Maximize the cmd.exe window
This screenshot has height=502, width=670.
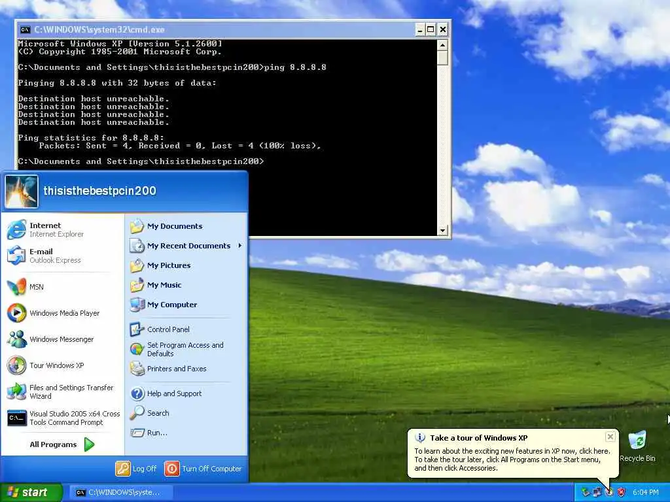click(431, 29)
